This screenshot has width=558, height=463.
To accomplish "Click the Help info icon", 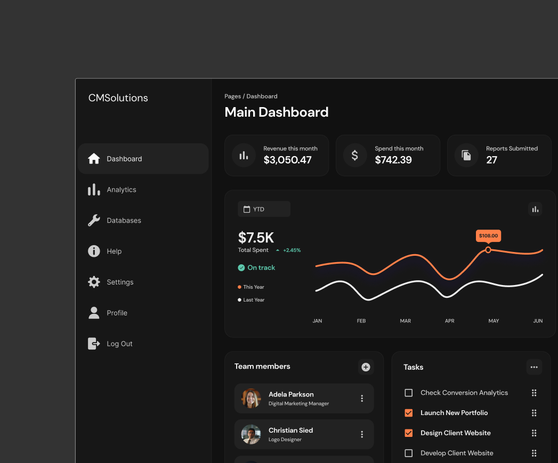I will (x=94, y=251).
